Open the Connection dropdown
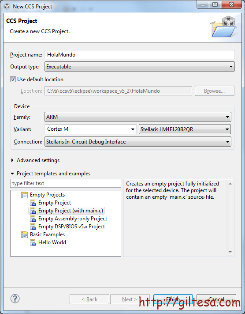 pos(138,142)
